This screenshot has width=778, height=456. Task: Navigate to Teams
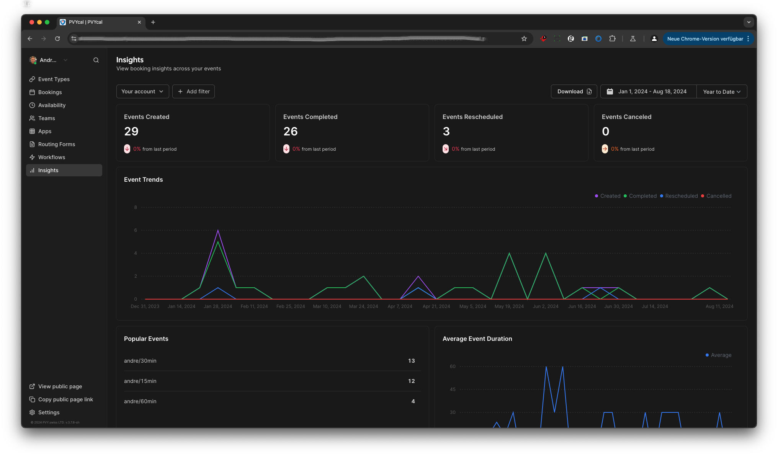(64, 118)
